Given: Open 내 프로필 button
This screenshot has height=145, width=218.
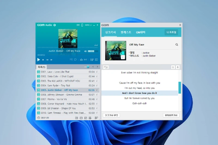Looking at the screenshot, I should pos(171,32).
